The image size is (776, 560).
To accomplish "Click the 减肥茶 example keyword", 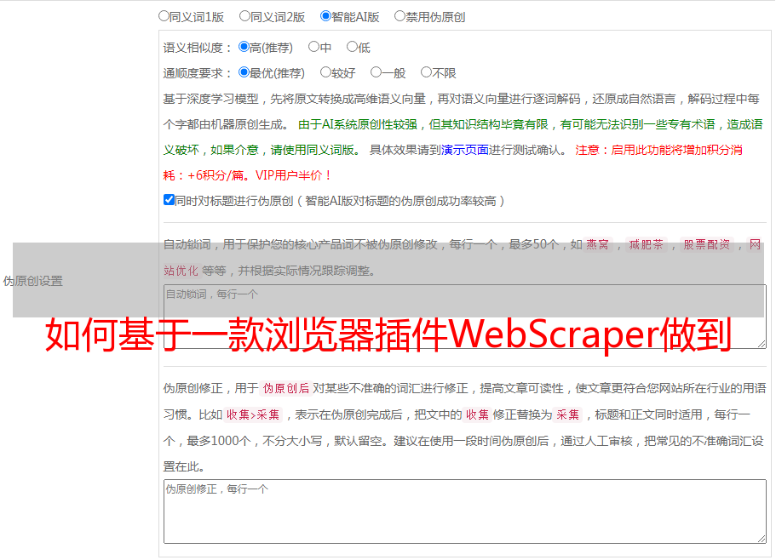I will [x=646, y=244].
